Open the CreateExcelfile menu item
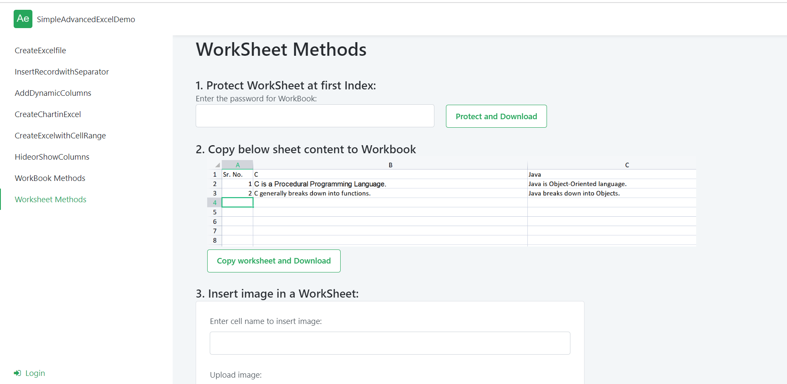This screenshot has width=787, height=384. [x=41, y=51]
